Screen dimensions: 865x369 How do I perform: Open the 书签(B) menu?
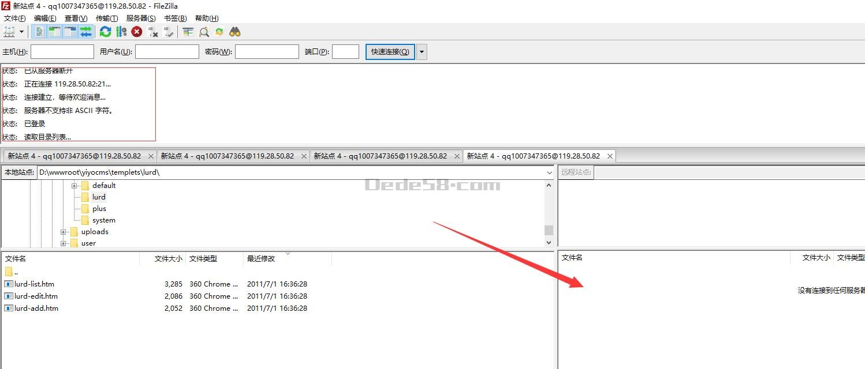[x=176, y=18]
